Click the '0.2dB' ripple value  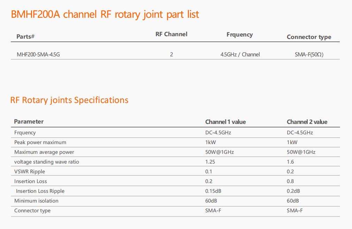(293, 191)
